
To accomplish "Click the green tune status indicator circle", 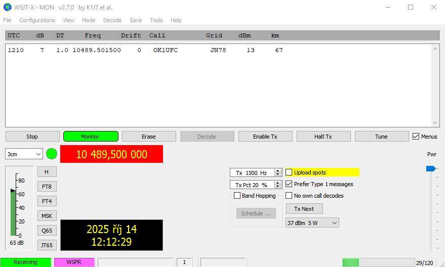I will [52, 154].
